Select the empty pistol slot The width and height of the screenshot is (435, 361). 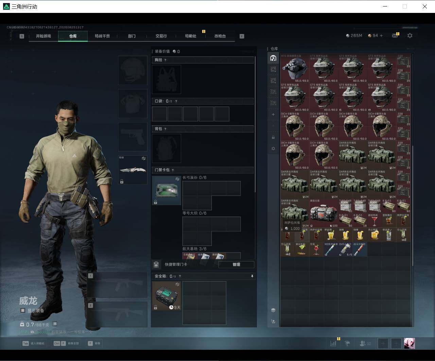point(133,137)
